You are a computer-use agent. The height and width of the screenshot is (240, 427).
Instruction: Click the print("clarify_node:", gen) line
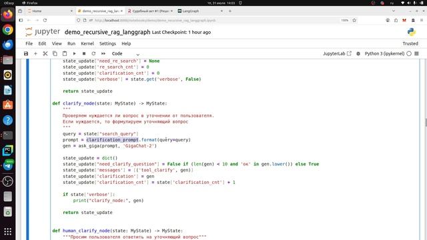(x=108, y=201)
